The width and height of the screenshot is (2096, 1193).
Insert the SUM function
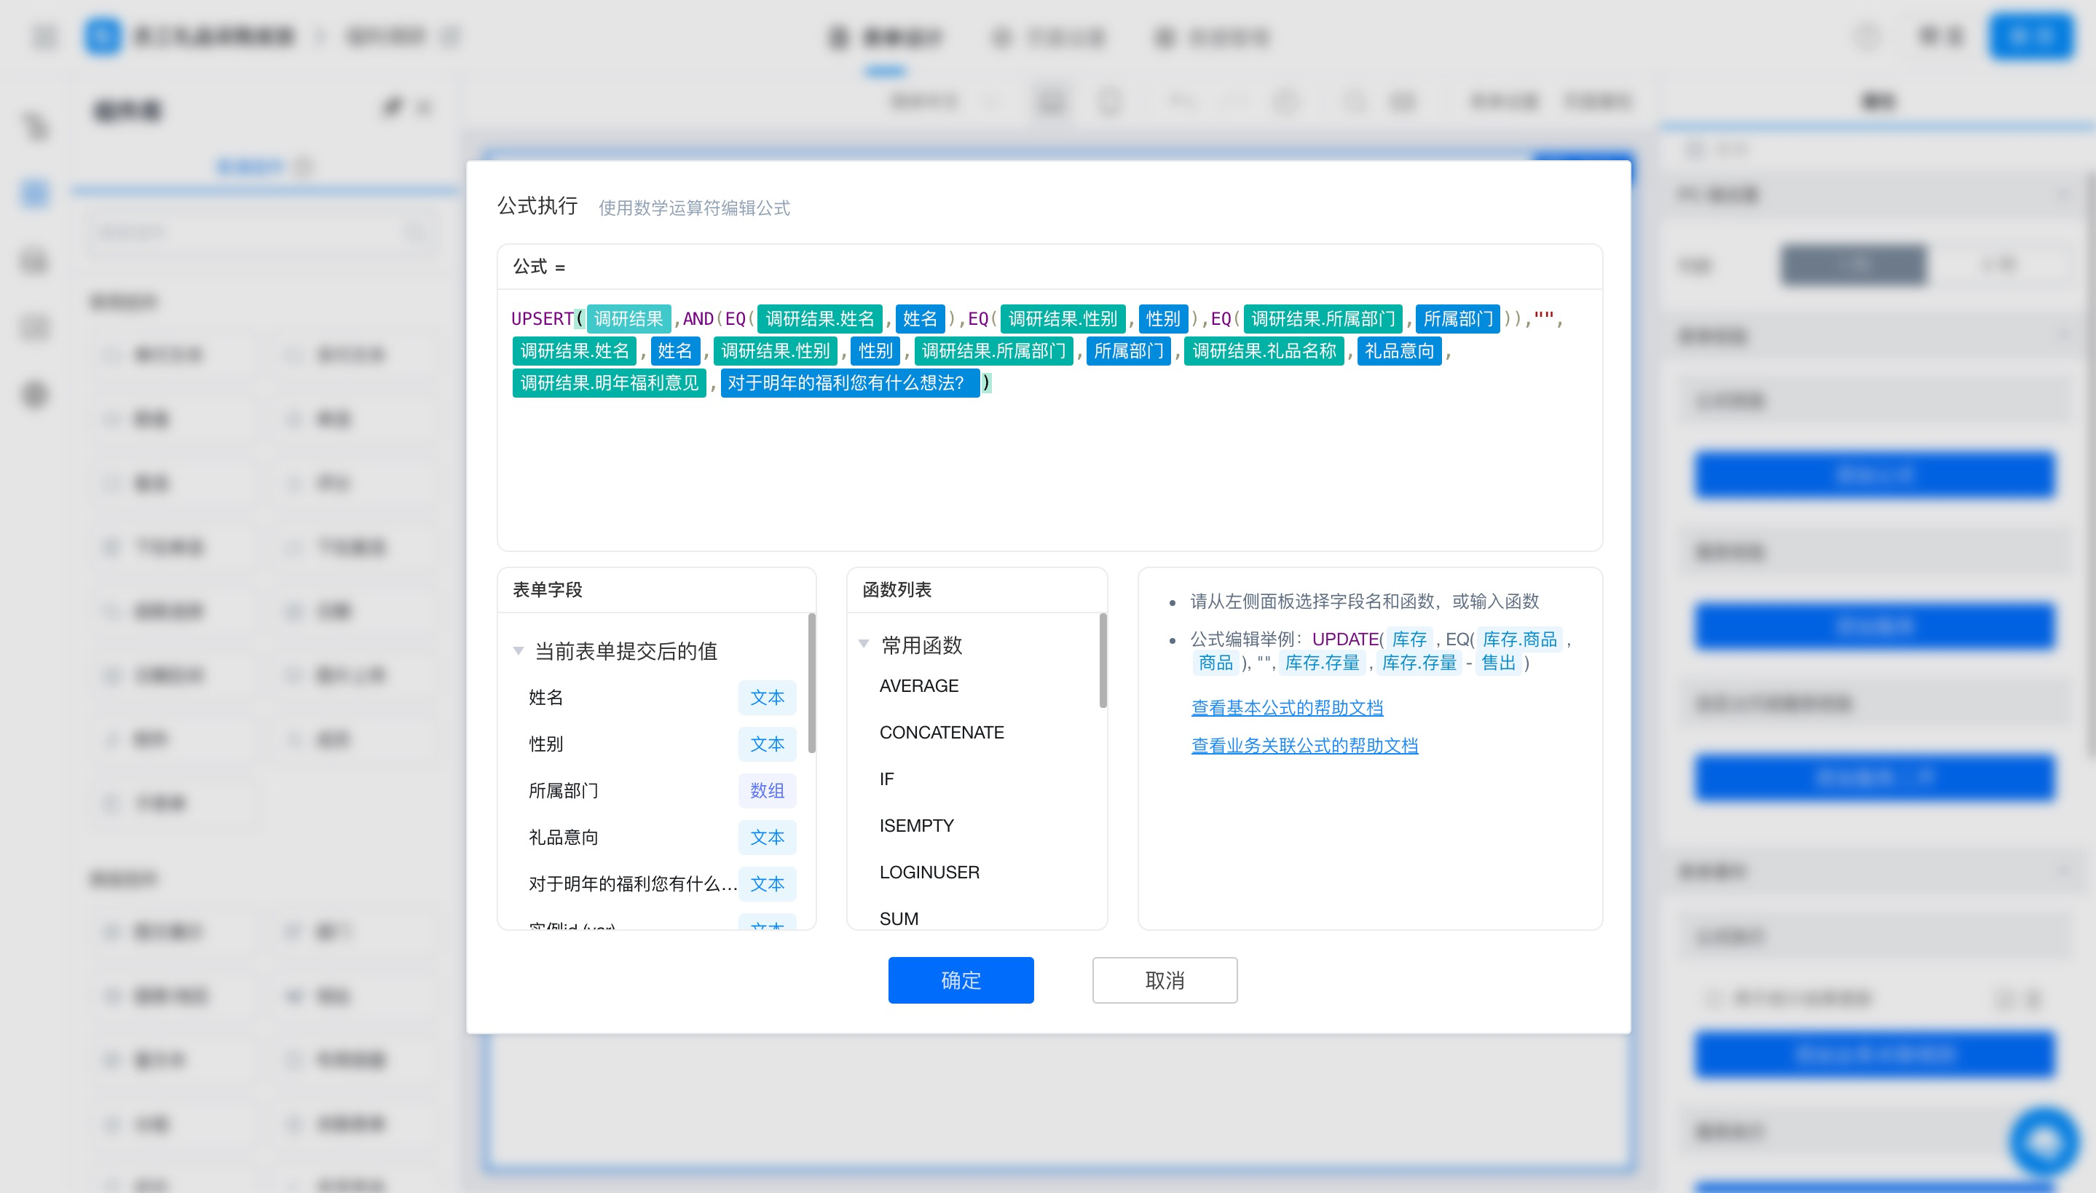[898, 918]
